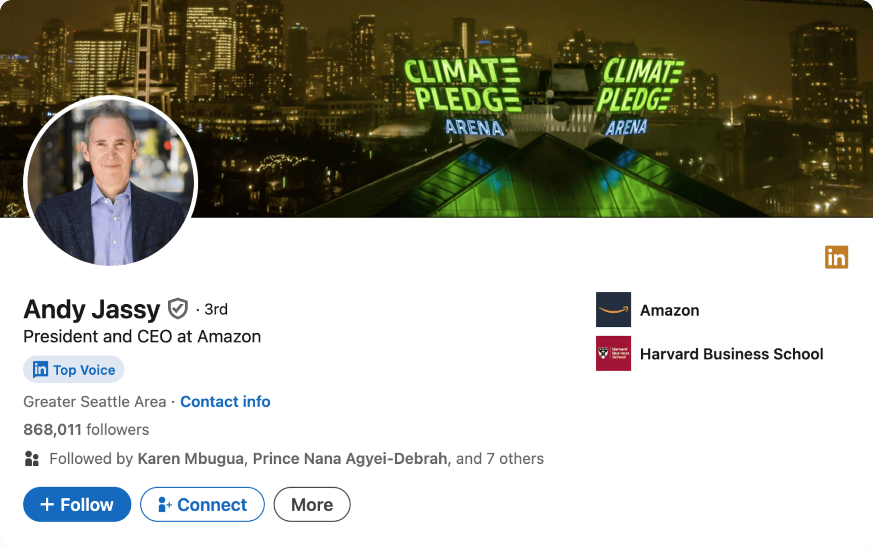Click the 868,011 followers count
Image resolution: width=873 pixels, height=547 pixels.
click(x=86, y=430)
